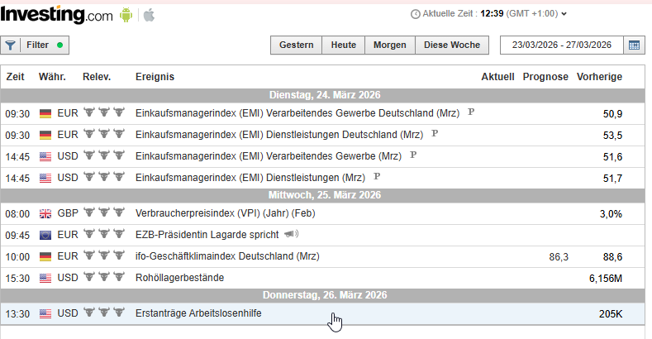The height and width of the screenshot is (339, 652).
Task: Open the Filter button
Action: [35, 45]
